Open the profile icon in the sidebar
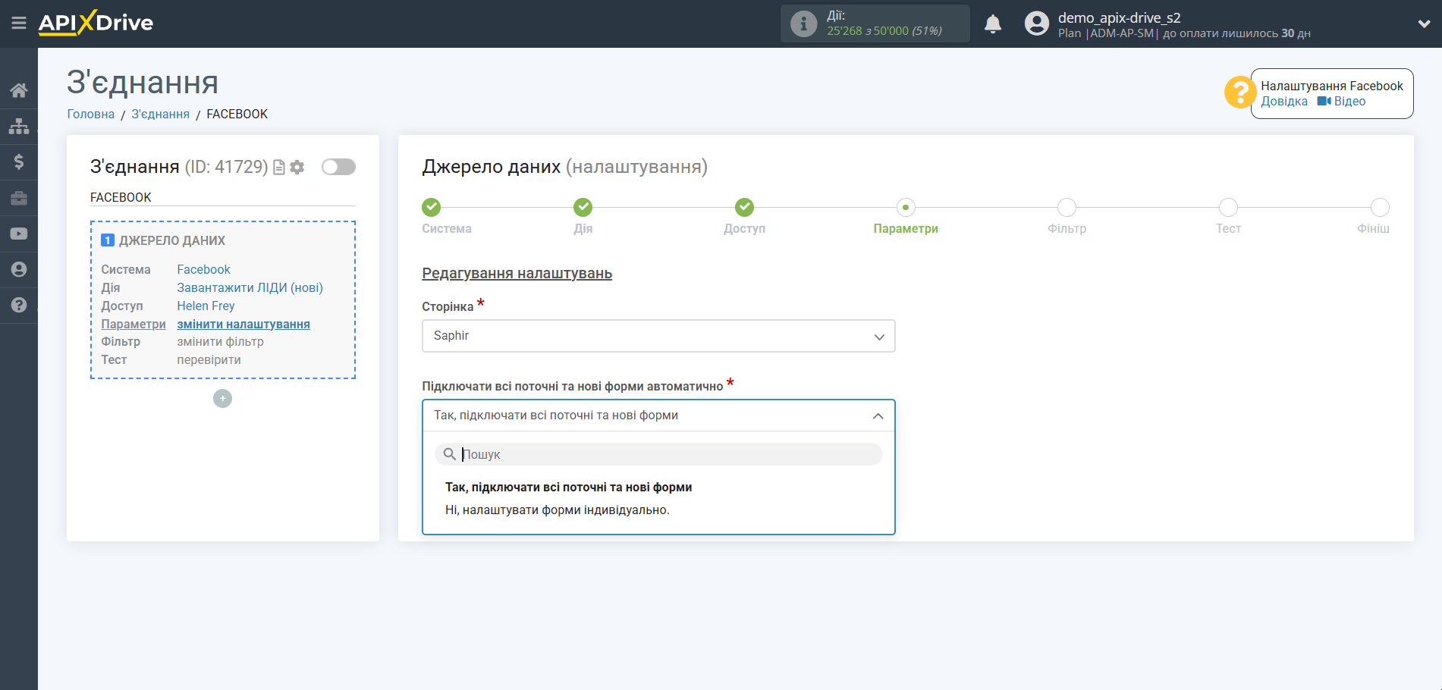This screenshot has height=690, width=1442. click(x=18, y=269)
